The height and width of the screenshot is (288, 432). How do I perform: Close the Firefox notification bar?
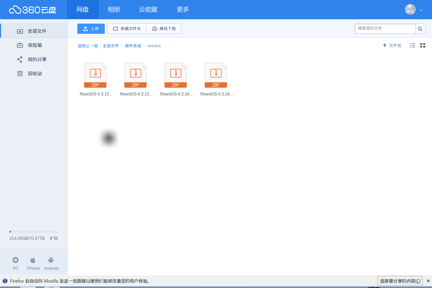(x=428, y=281)
